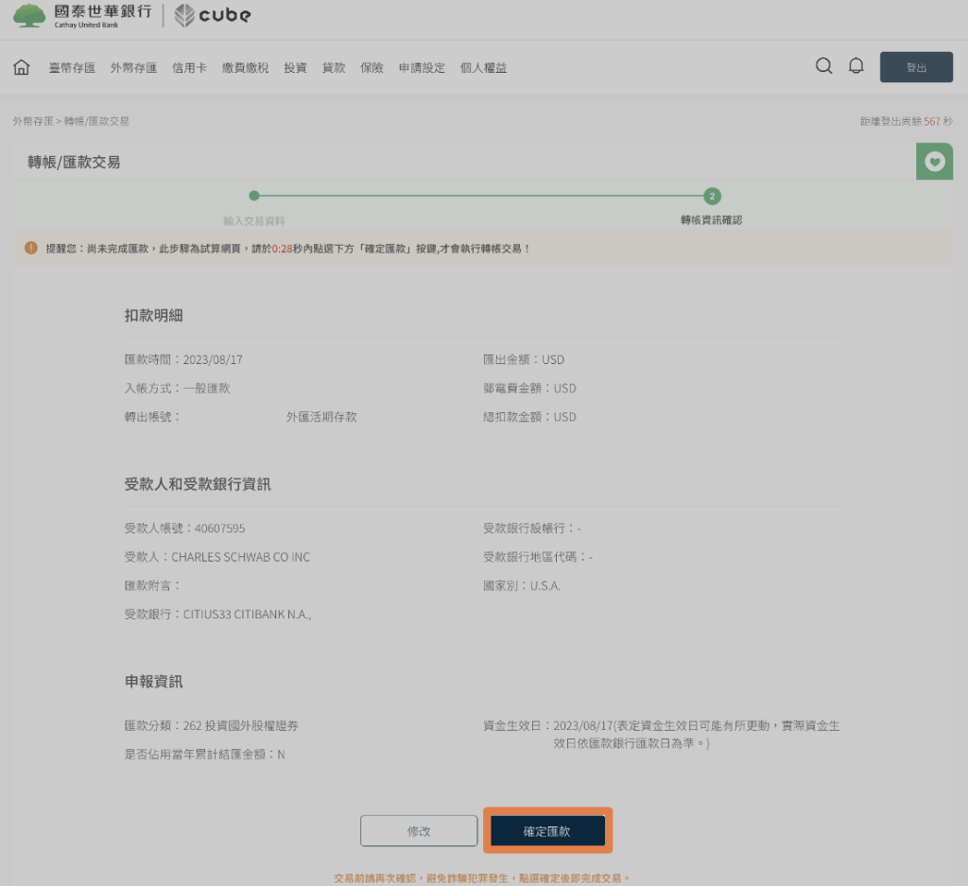Click the Cathay United Bank tree logo
The width and height of the screenshot is (968, 886).
tap(28, 15)
